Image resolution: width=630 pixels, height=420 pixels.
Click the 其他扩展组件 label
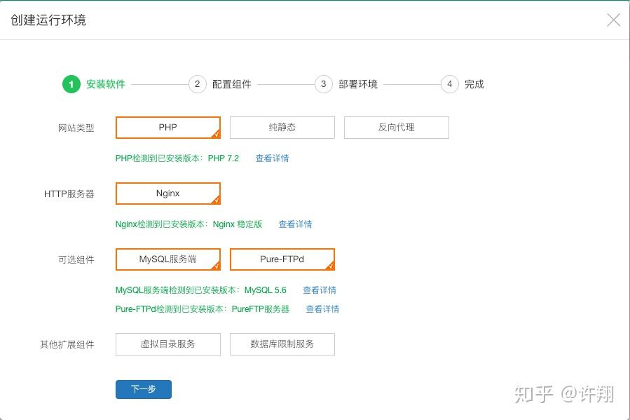tap(67, 345)
